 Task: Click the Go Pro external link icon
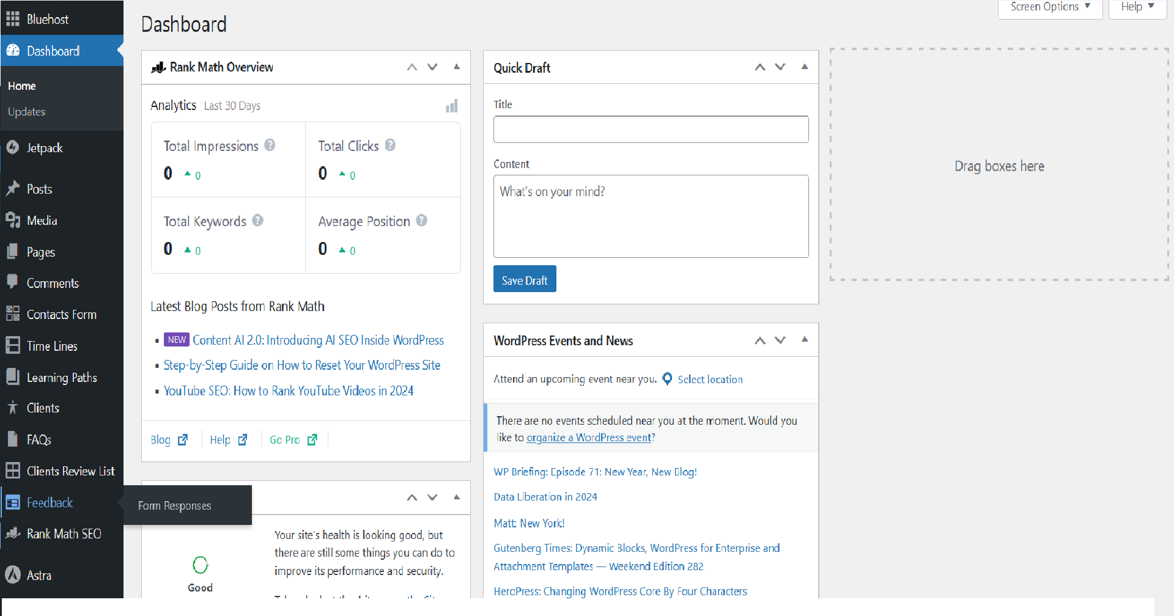point(312,439)
